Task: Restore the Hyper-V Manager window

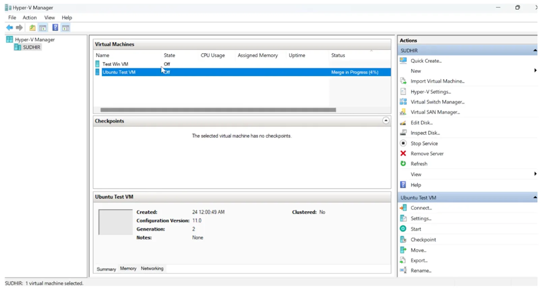Action: pyautogui.click(x=517, y=7)
